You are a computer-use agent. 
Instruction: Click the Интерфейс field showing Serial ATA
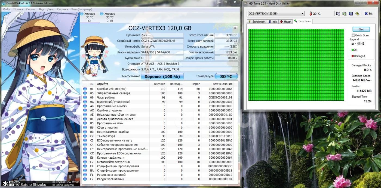162,47
